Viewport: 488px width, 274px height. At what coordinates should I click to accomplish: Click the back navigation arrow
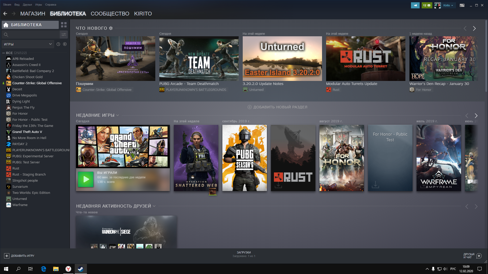tap(5, 14)
